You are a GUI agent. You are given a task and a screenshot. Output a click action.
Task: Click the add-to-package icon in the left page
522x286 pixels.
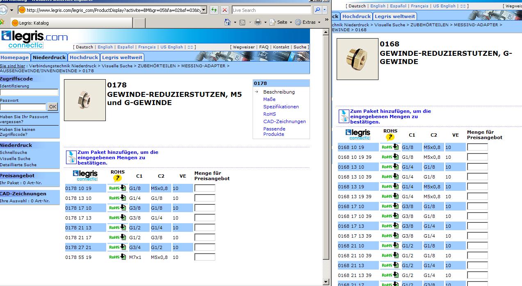click(71, 158)
